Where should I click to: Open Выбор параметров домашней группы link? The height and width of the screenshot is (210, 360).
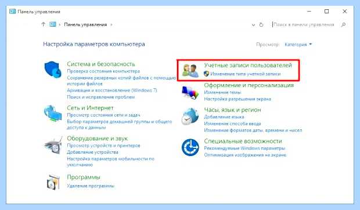(120, 124)
